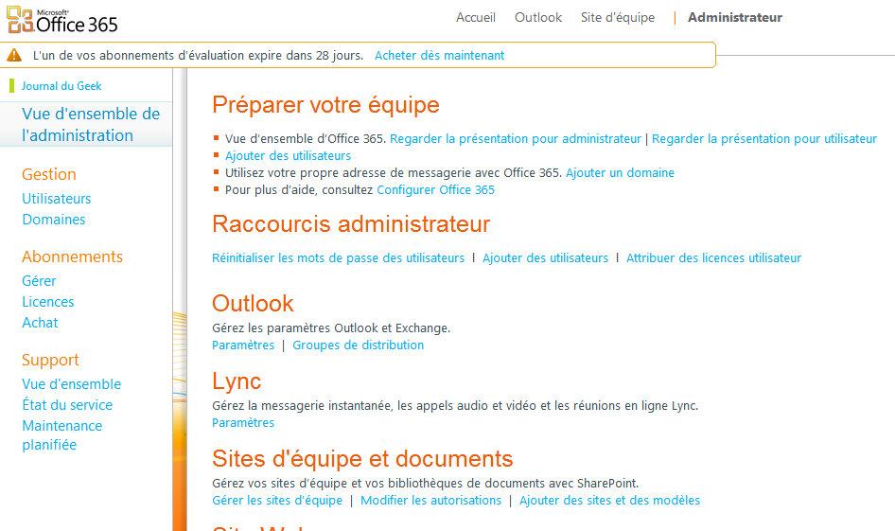Viewport: 895px width, 531px height.
Task: Open Configurer Office 365 help link
Action: point(435,190)
